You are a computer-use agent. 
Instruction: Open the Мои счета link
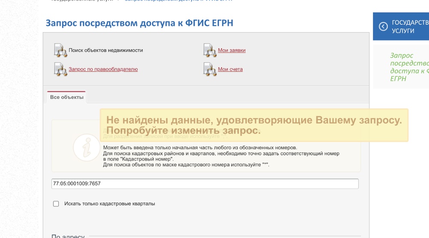point(230,69)
